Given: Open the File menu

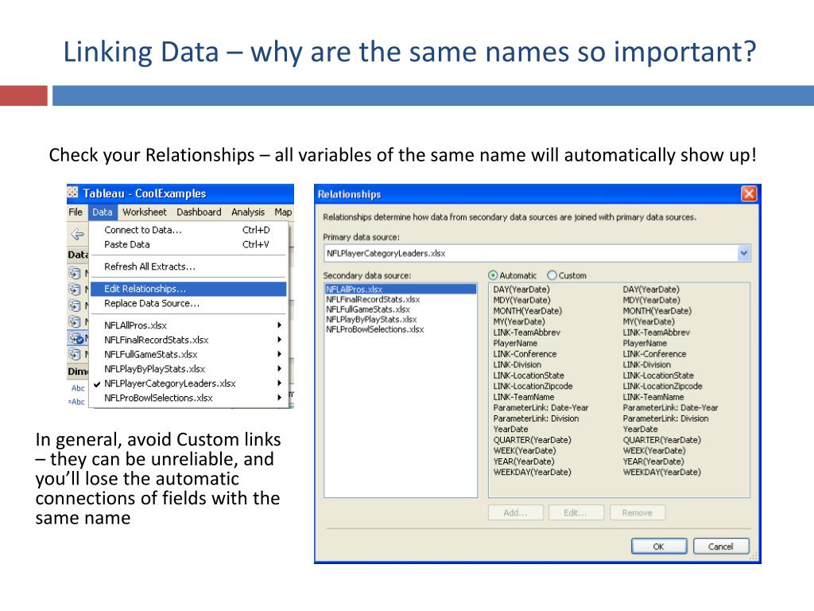Looking at the screenshot, I should [x=76, y=212].
